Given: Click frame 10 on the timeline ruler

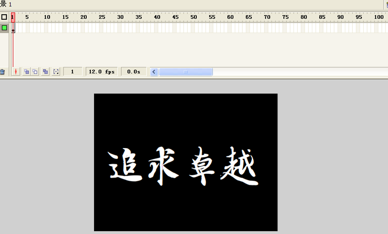Looking at the screenshot, I should [47, 17].
